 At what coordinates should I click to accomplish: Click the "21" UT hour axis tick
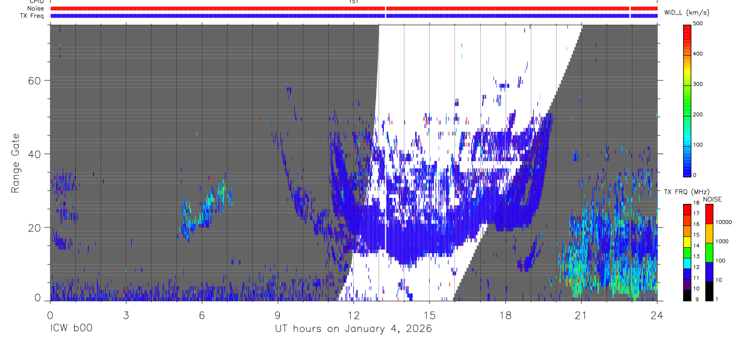pyautogui.click(x=581, y=315)
